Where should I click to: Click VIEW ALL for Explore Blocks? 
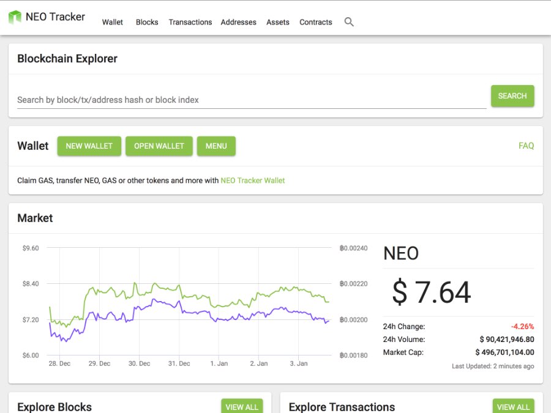click(x=242, y=406)
